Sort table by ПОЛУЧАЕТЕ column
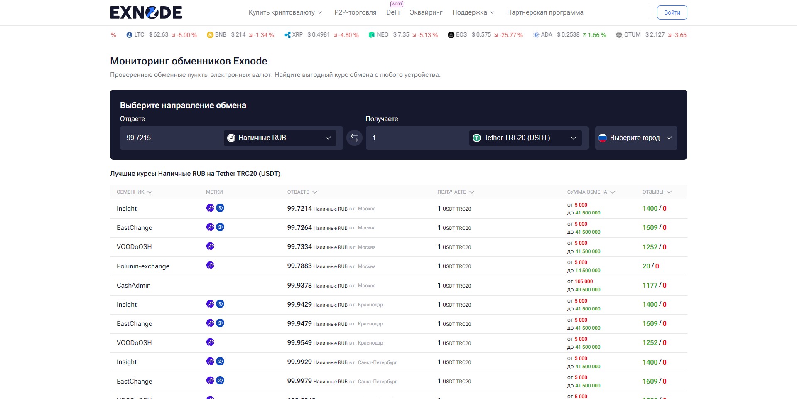Screen dimensions: 797x399 point(456,192)
